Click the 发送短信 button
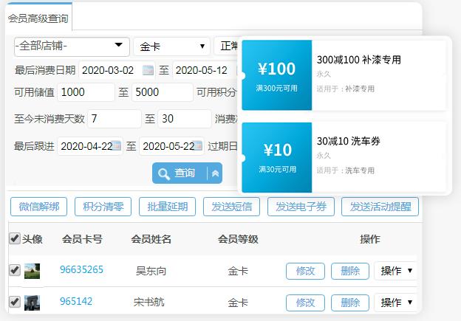Image resolution: width=461 pixels, height=321 pixels. [232, 207]
